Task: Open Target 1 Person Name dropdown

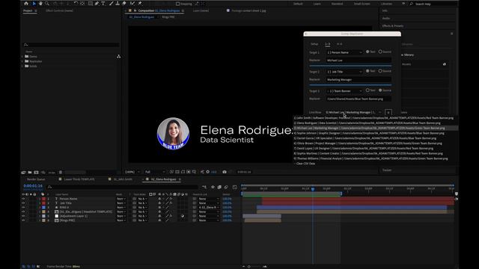Action: [x=344, y=52]
